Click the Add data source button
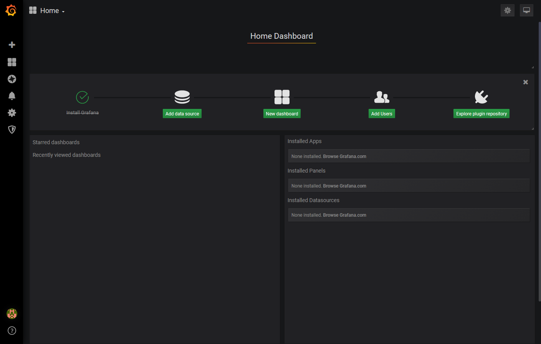The height and width of the screenshot is (344, 541). tap(182, 114)
